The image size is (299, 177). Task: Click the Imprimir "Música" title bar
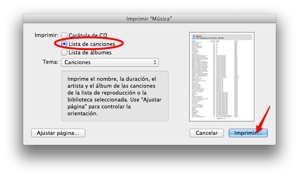click(x=149, y=19)
